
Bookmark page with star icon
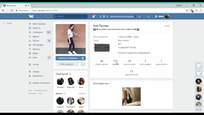pos(187,10)
